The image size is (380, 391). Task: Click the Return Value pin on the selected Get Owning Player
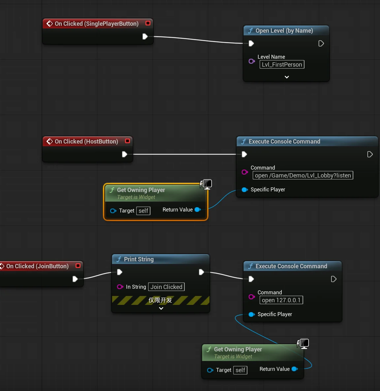coord(198,210)
